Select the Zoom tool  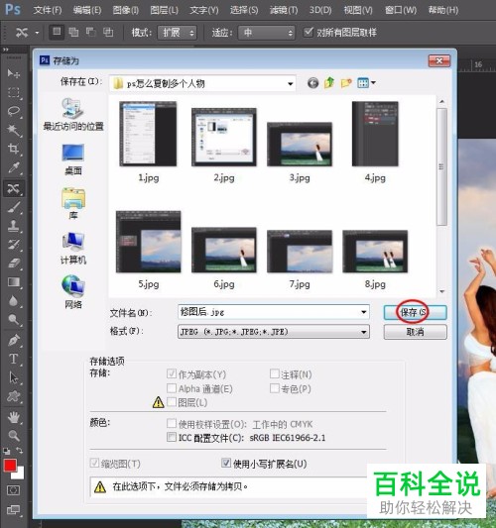(14, 436)
